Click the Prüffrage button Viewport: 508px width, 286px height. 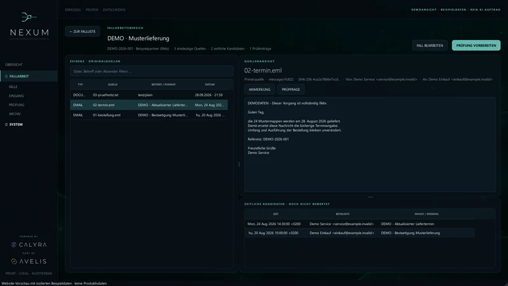click(291, 90)
